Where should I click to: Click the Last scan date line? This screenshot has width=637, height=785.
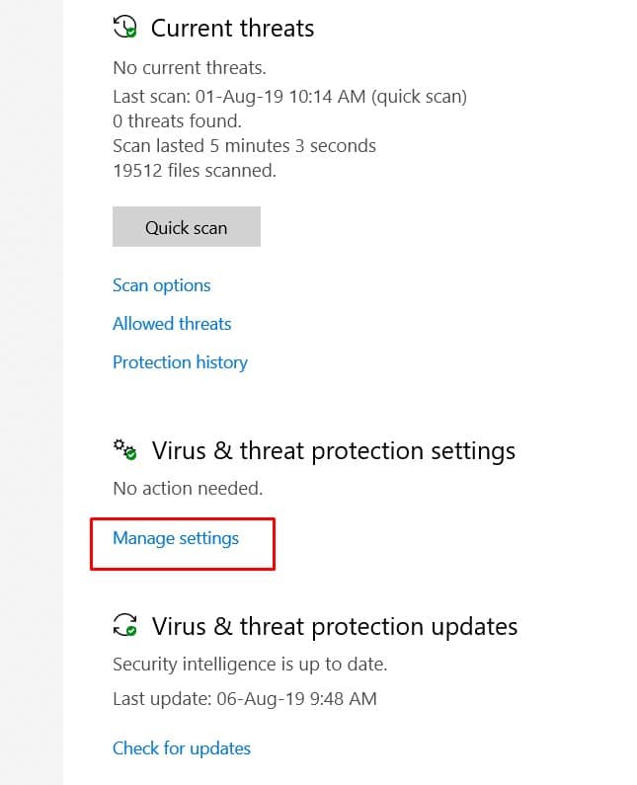coord(289,97)
